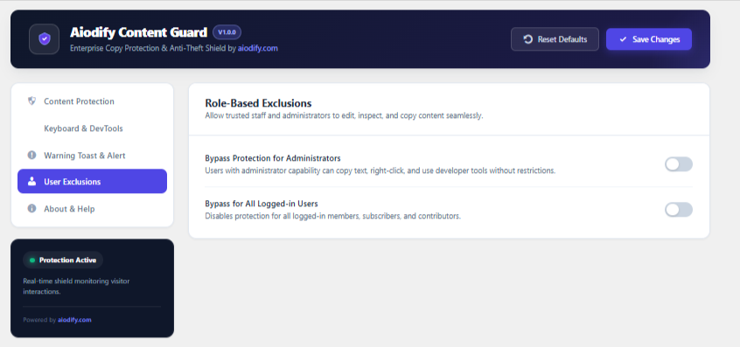740x347 pixels.
Task: Go to About & Help section
Action: [x=92, y=208]
